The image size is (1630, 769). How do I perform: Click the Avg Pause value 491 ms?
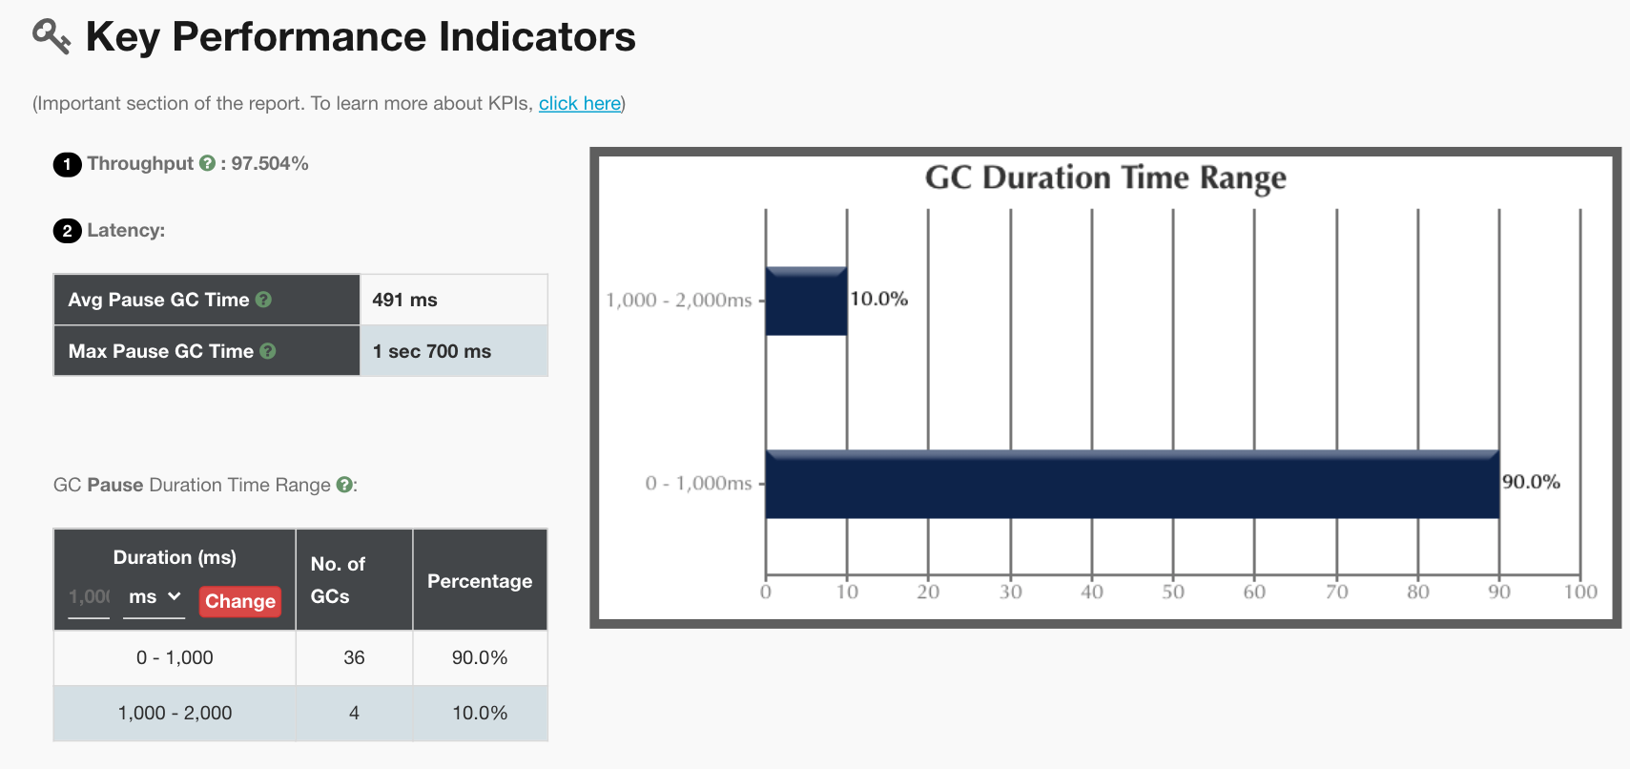[405, 300]
